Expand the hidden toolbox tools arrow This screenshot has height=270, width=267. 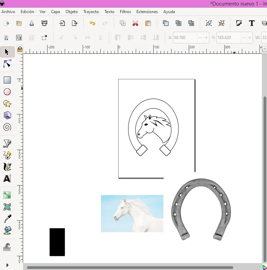(x=7, y=265)
